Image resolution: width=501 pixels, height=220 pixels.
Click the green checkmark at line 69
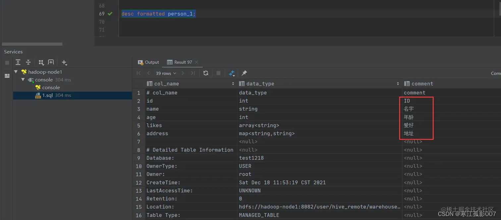110,14
